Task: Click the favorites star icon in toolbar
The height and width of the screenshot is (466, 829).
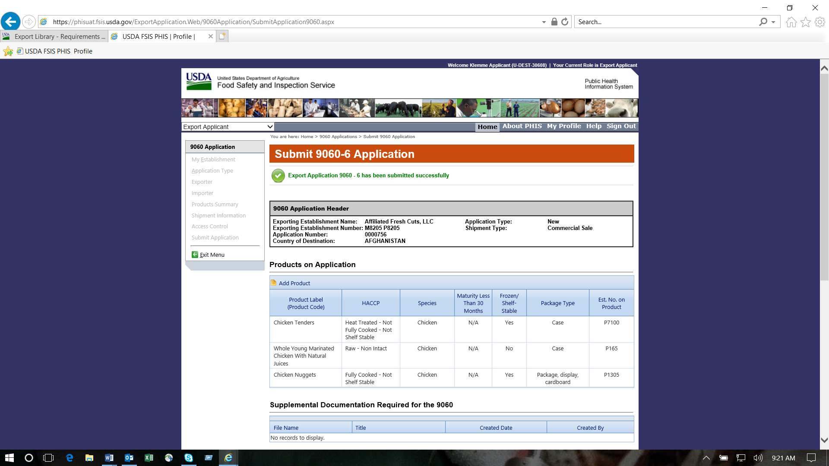Action: coord(806,22)
